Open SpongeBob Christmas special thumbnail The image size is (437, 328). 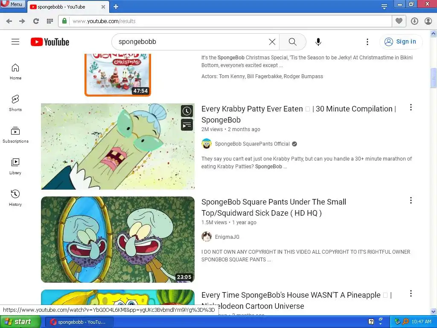(x=118, y=75)
